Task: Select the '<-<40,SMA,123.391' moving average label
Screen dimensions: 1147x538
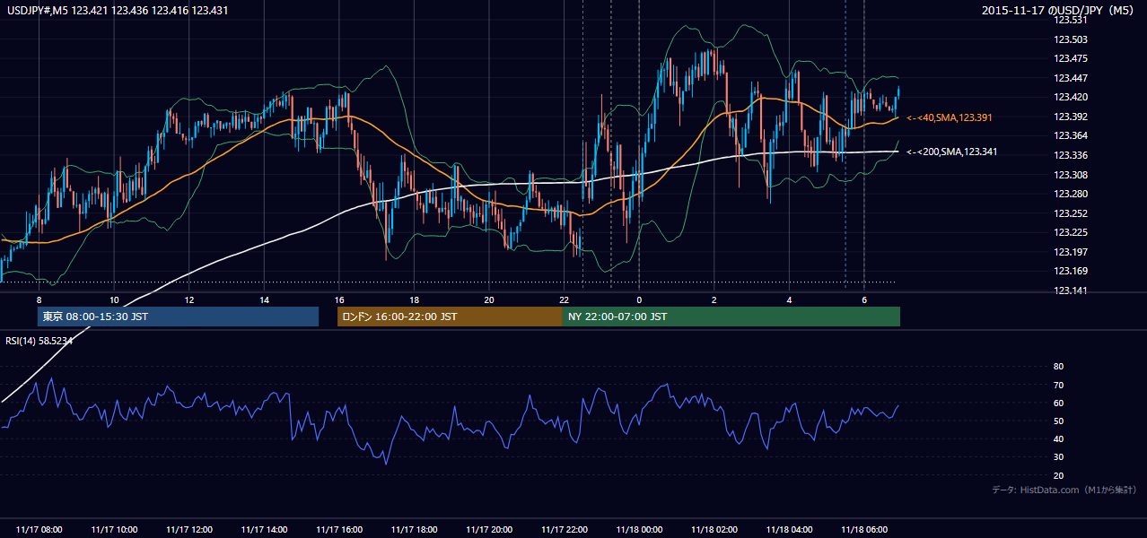Action: coord(950,117)
